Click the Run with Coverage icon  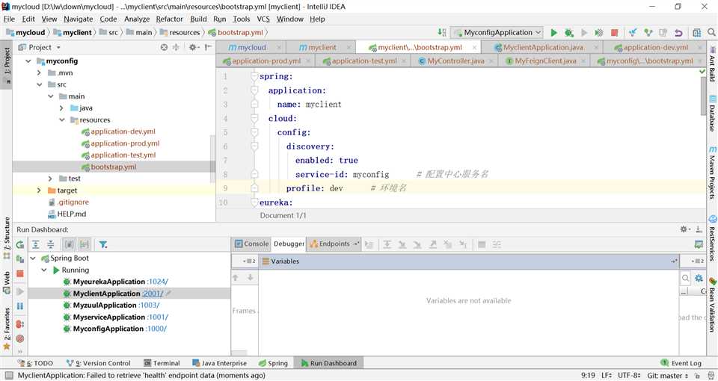[x=599, y=32]
